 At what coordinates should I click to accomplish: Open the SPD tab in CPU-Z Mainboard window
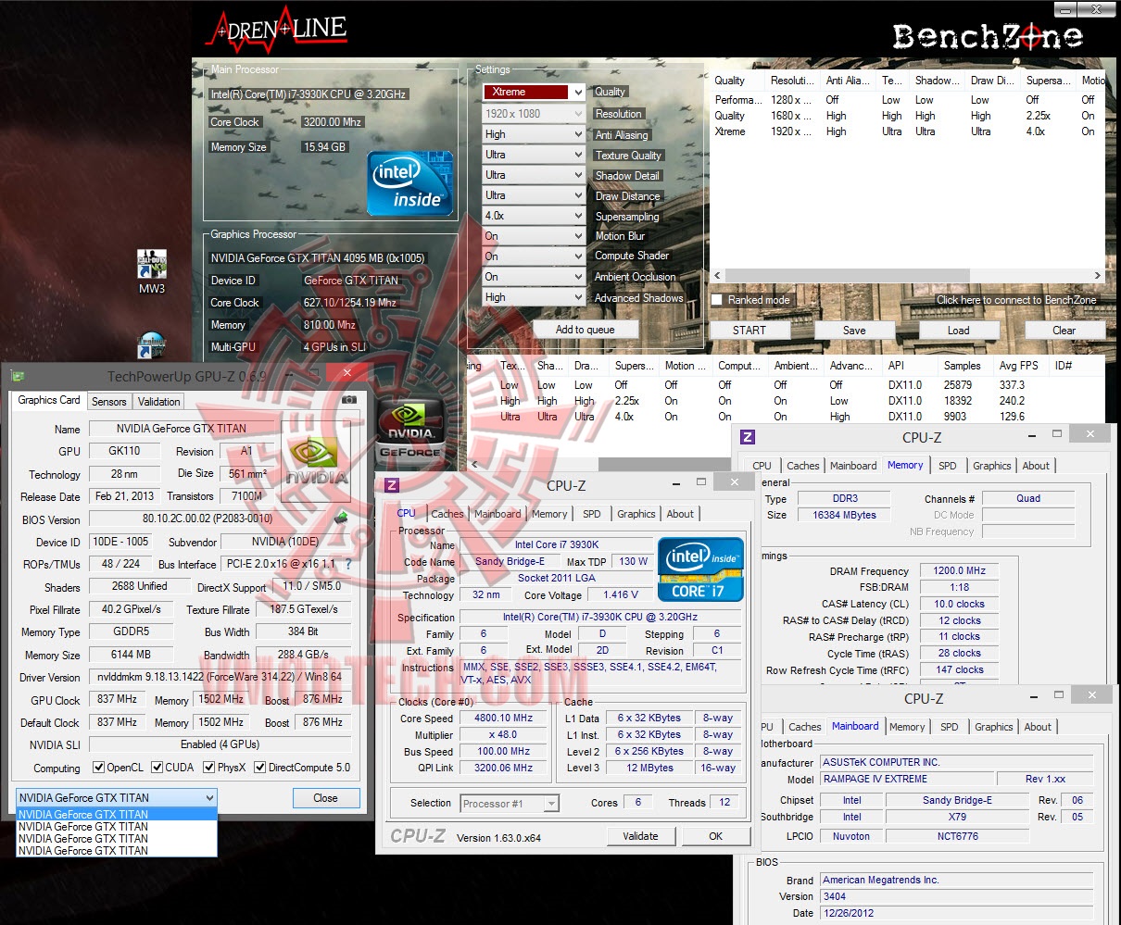coord(950,727)
